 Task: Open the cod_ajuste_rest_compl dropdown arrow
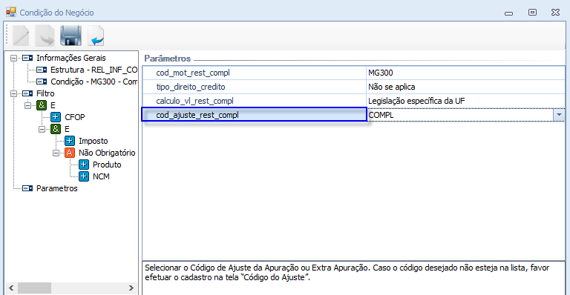click(x=559, y=115)
